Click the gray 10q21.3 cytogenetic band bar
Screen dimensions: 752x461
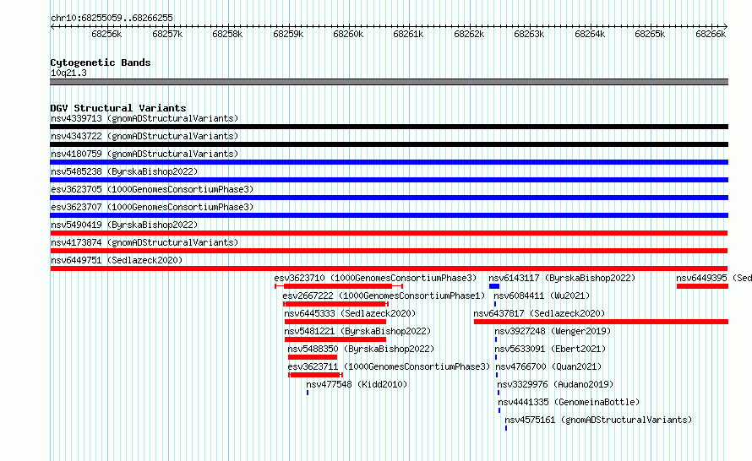(x=389, y=82)
